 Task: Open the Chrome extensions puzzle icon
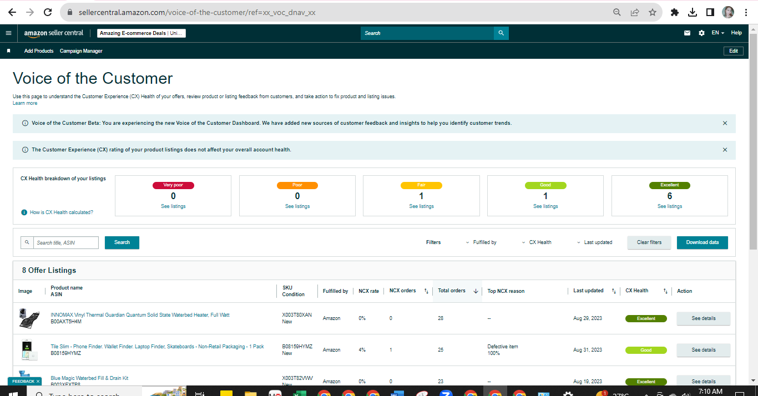(675, 12)
